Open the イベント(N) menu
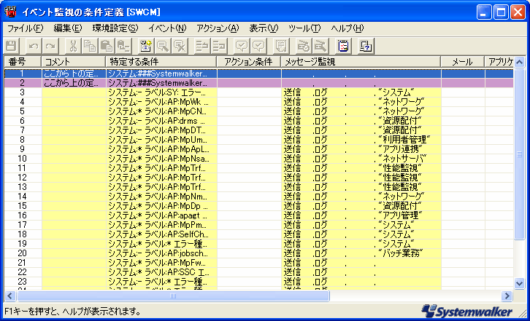530x321 pixels. coord(167,28)
